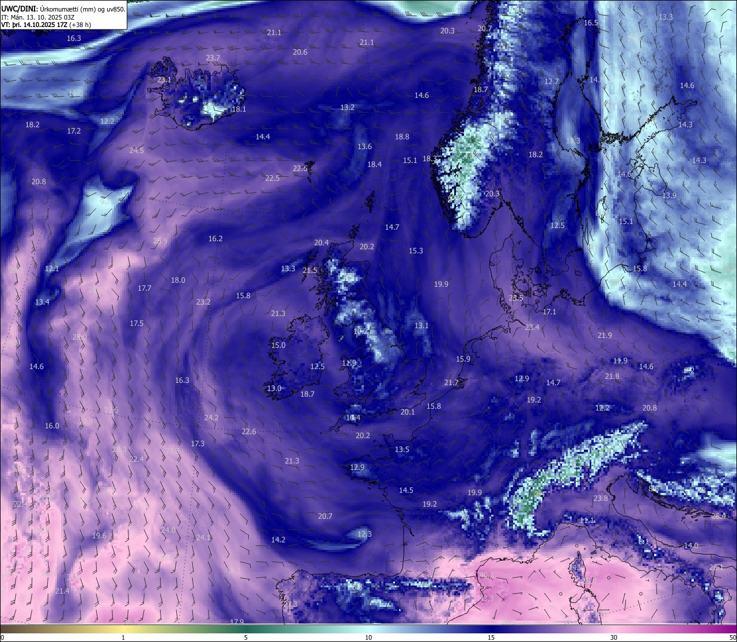This screenshot has width=737, height=642.
Task: Click the 12.7 value over Sweden
Action: [x=552, y=81]
